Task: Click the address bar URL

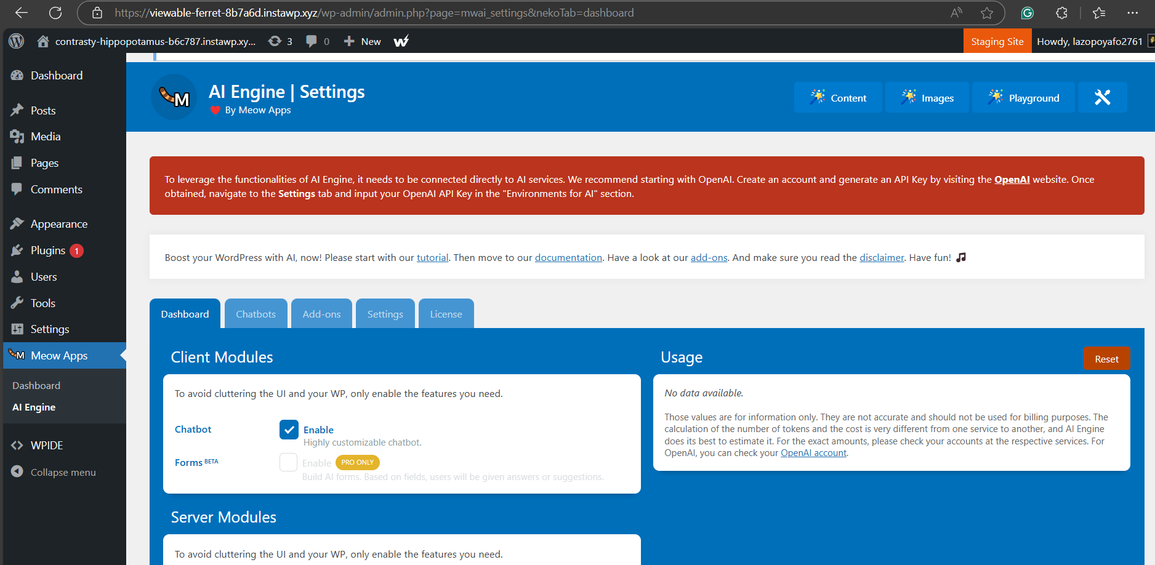Action: pos(374,12)
